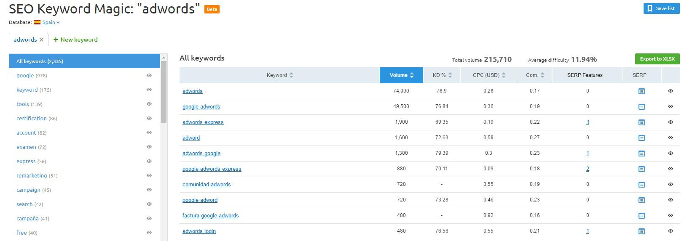Open the comunidad adwords keyword link

pyautogui.click(x=207, y=185)
